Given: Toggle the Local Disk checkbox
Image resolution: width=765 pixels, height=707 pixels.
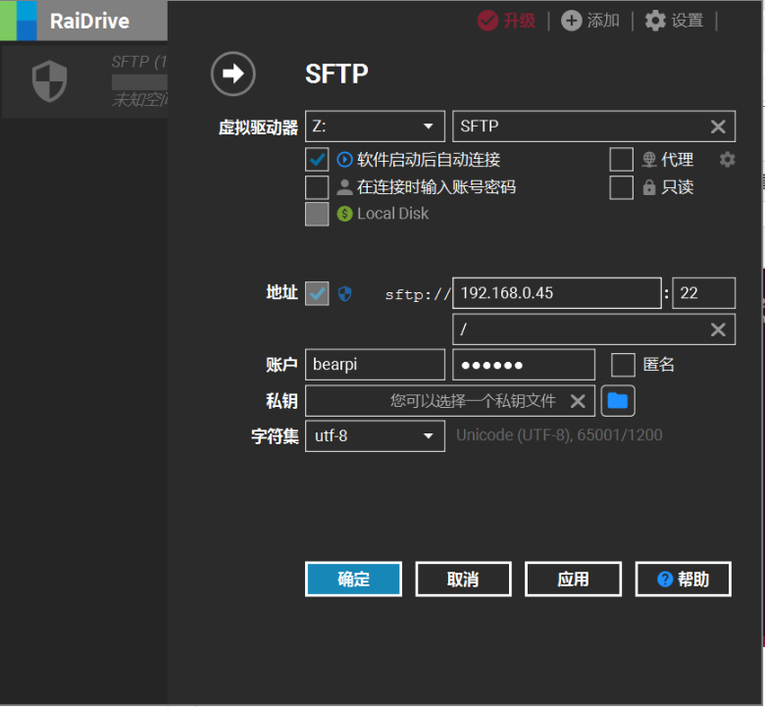Looking at the screenshot, I should coord(317,214).
